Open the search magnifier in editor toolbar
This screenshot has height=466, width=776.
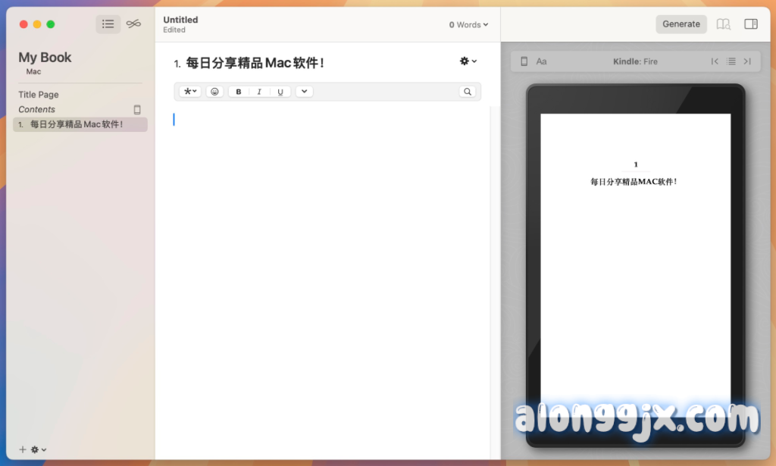coord(468,92)
